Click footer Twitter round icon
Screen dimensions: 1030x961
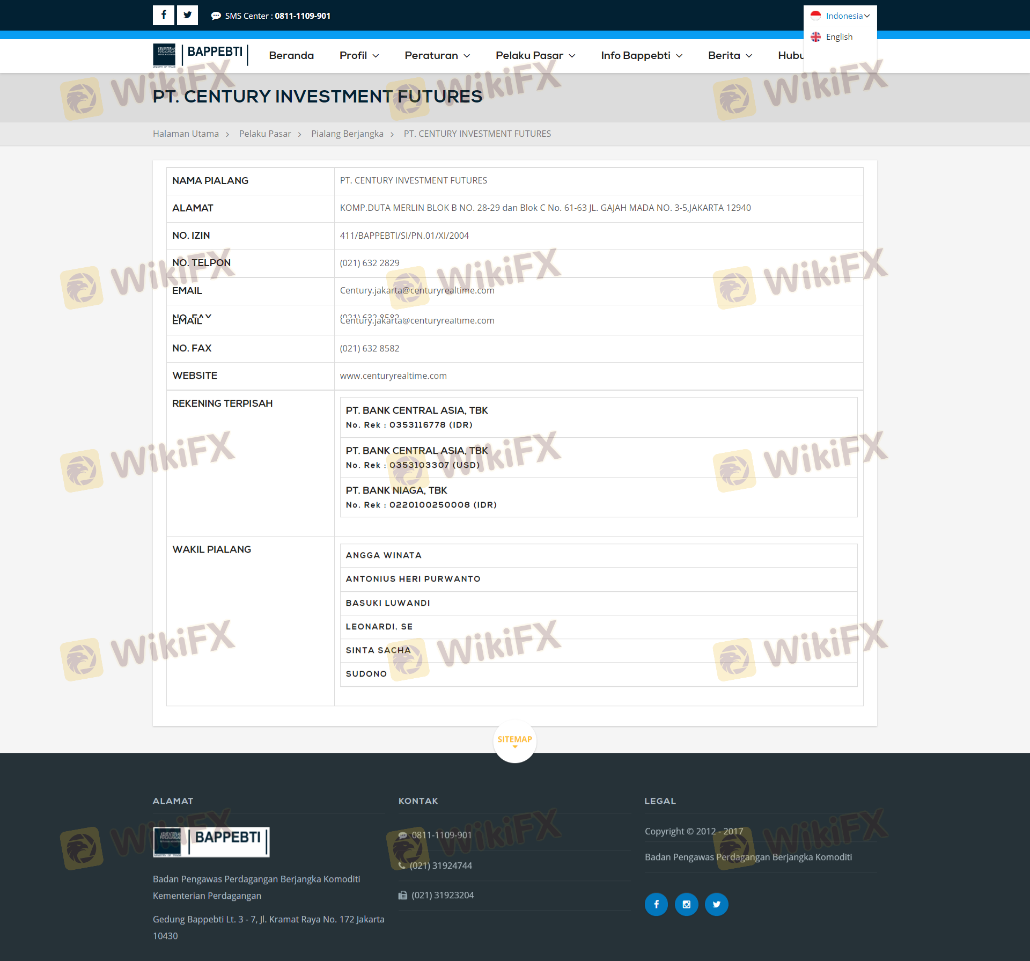tap(716, 904)
